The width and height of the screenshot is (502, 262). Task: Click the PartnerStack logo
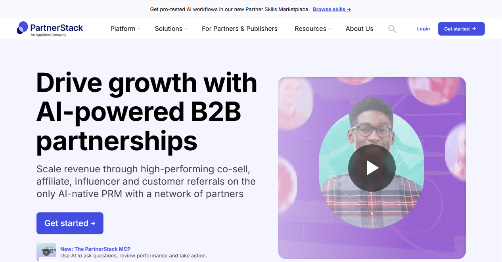[x=50, y=29]
